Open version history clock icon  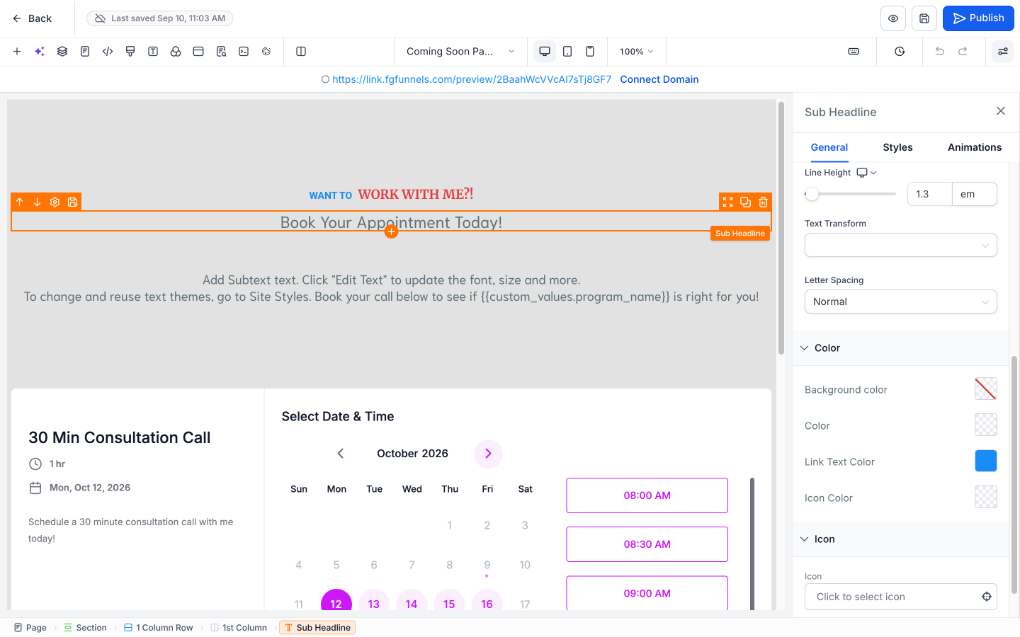[x=900, y=52]
